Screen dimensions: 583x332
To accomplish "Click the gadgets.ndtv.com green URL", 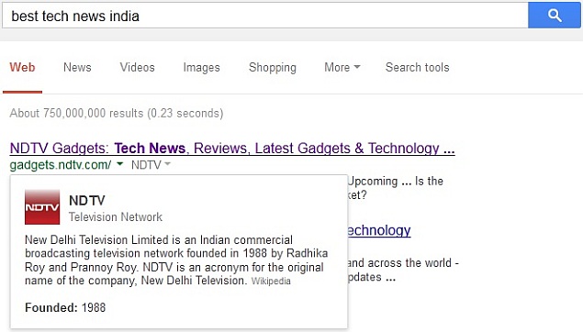I will click(x=61, y=165).
